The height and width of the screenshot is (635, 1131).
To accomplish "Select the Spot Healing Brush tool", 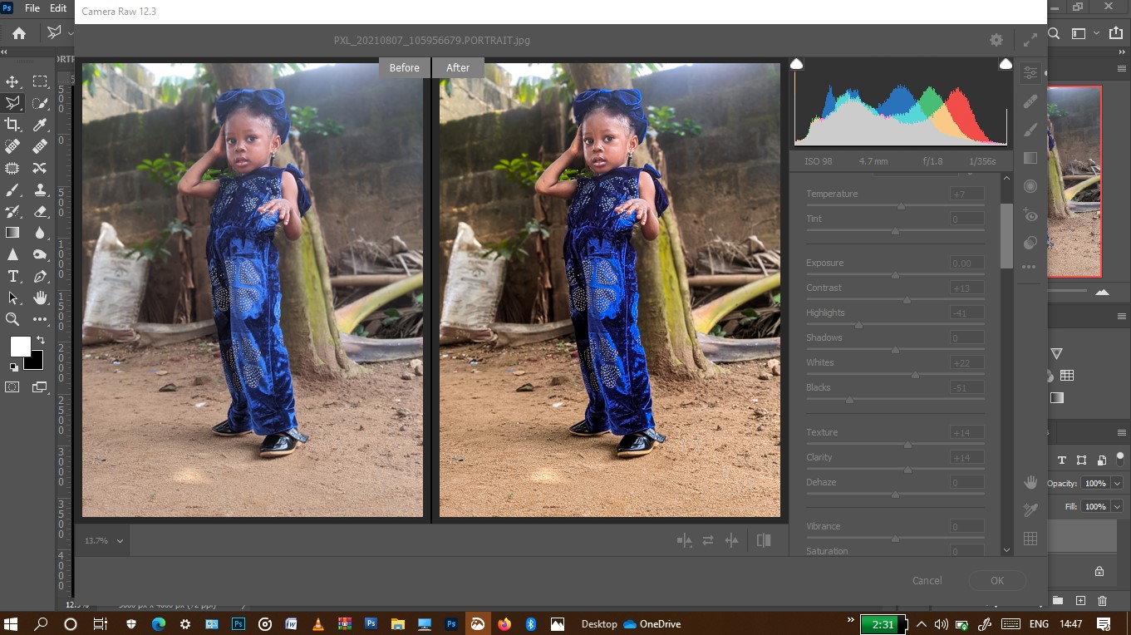I will [12, 146].
